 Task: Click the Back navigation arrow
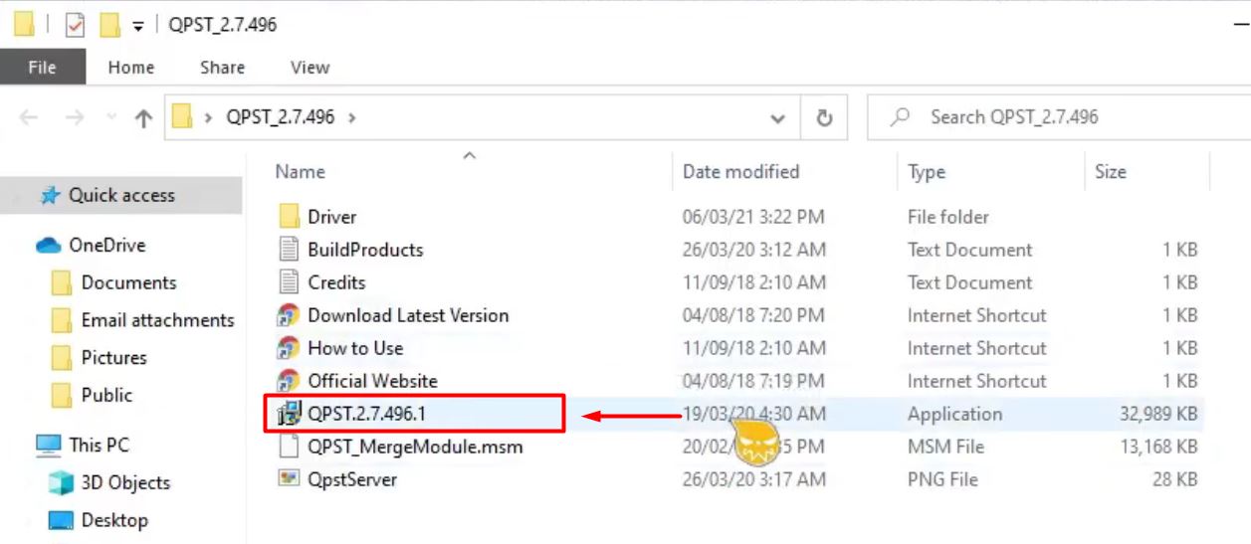point(28,117)
